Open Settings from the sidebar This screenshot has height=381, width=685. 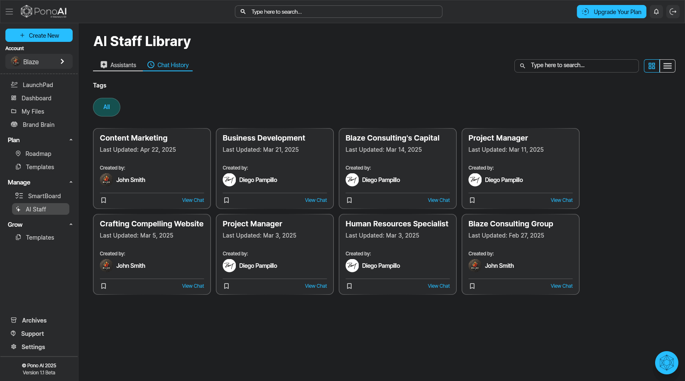(x=33, y=347)
